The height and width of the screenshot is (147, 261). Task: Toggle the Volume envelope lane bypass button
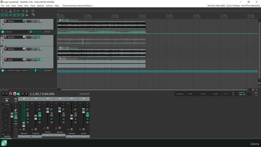point(2,32)
